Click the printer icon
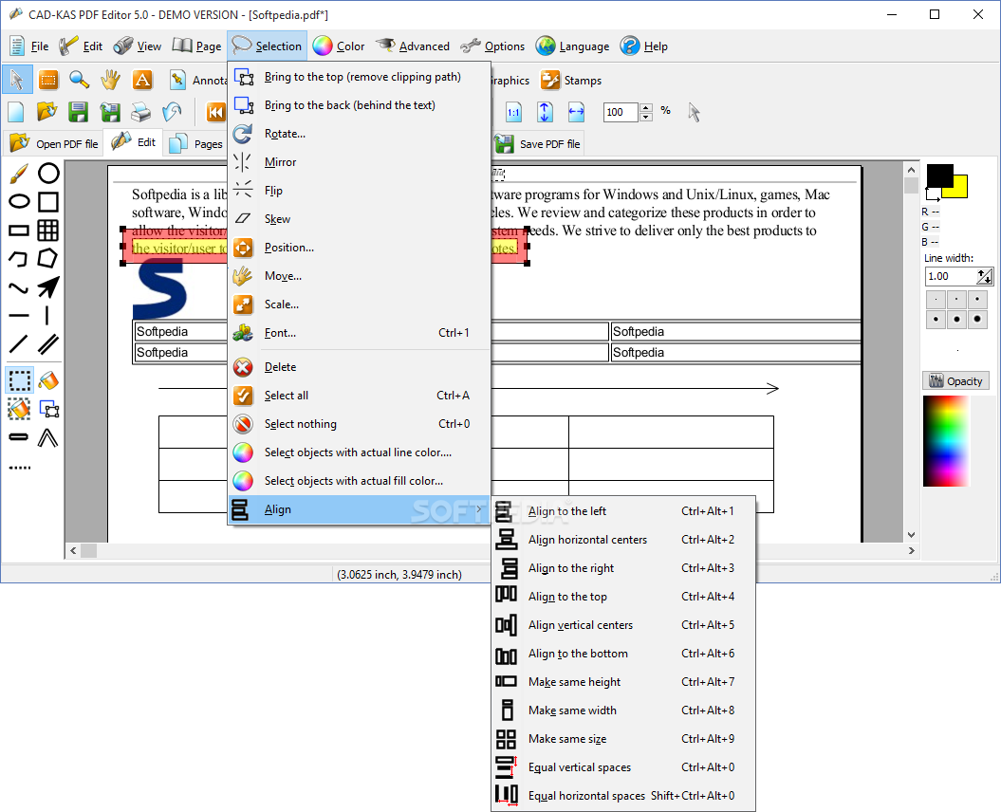Viewport: 1001px width, 812px height. pos(141,112)
